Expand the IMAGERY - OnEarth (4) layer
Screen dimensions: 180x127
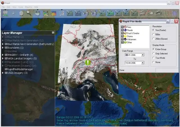[3, 55]
